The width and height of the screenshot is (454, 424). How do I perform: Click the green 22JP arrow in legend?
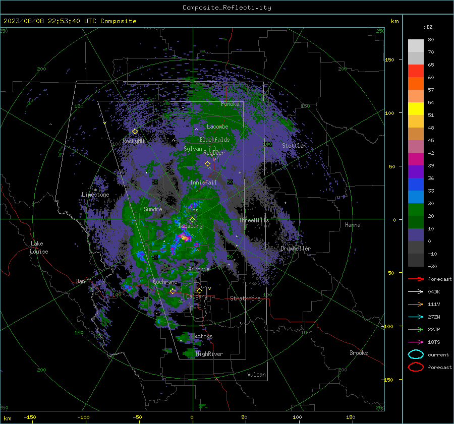pyautogui.click(x=416, y=329)
